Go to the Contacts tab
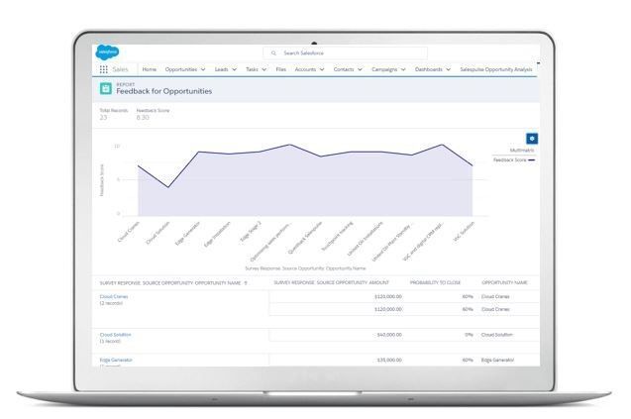Viewport: 631px width, 419px height. click(344, 69)
